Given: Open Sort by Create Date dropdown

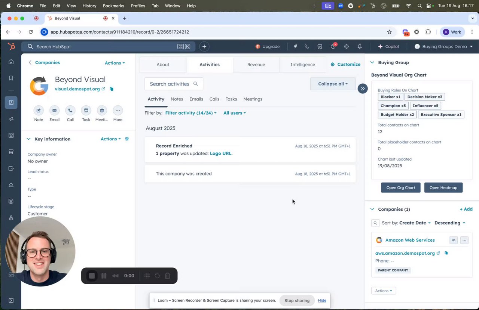Looking at the screenshot, I should (x=415, y=223).
